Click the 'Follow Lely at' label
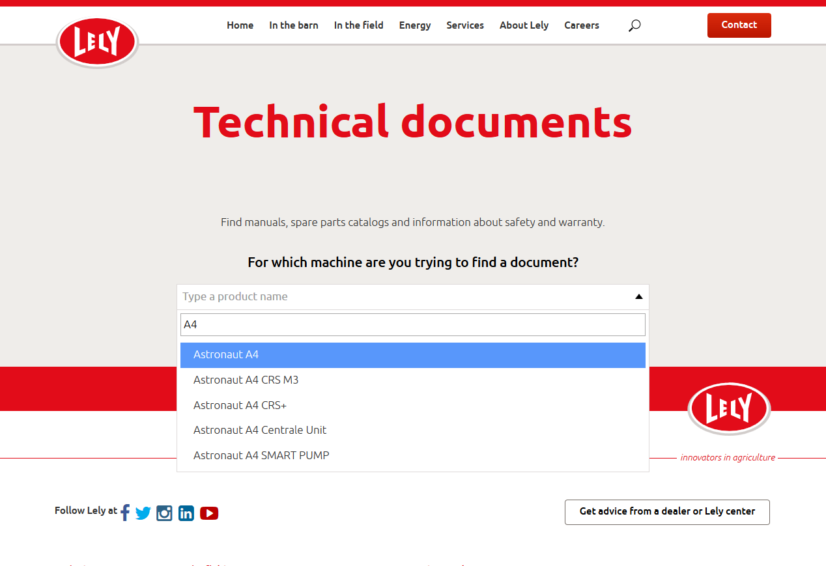826x566 pixels. coord(86,511)
